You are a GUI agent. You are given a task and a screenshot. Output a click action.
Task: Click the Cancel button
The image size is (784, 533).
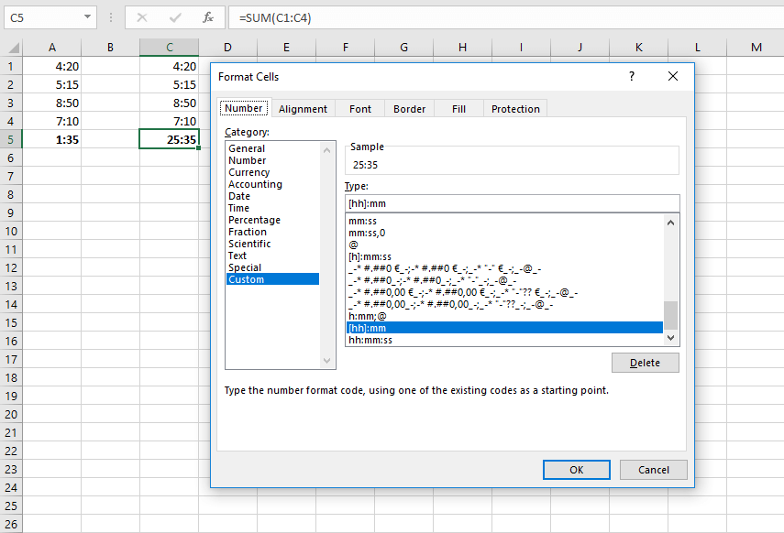[x=654, y=470]
